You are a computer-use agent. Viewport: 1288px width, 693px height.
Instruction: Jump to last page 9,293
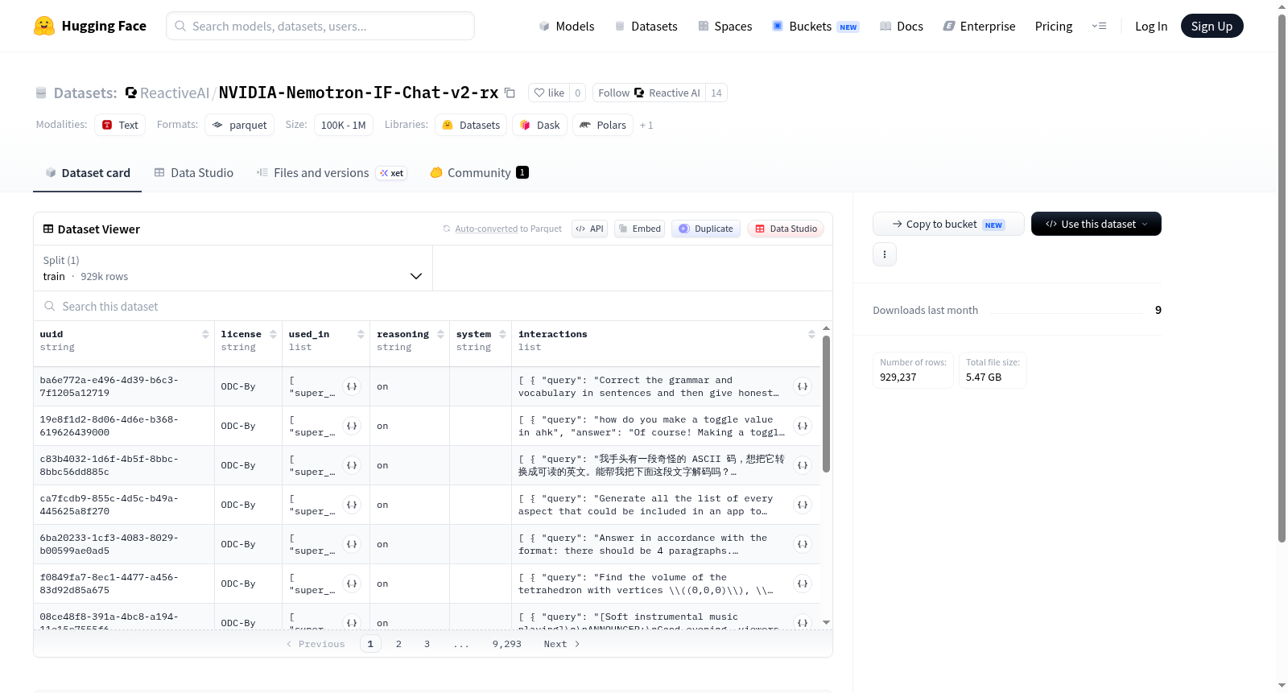click(x=507, y=644)
